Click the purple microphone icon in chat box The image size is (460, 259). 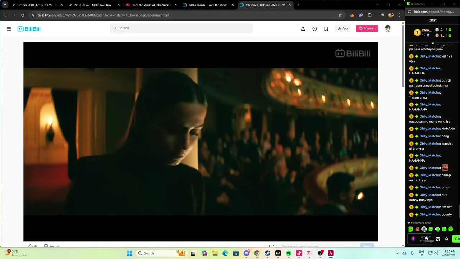413,238
